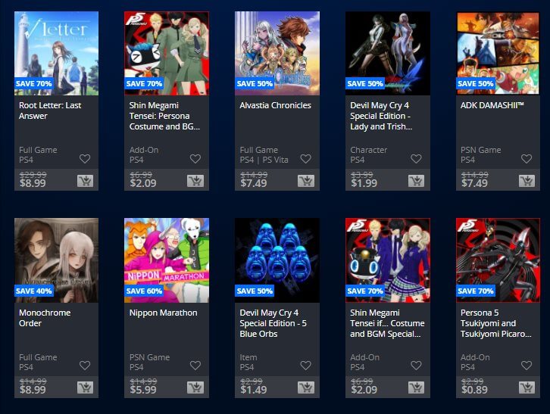Screen dimensions: 550x414
Task: Toggle wishlist heart for Alvastia Chronicles
Action: pos(306,159)
